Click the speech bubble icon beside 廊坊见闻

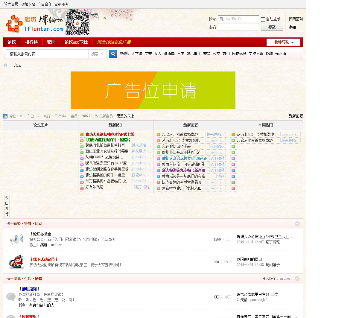tap(11, 297)
